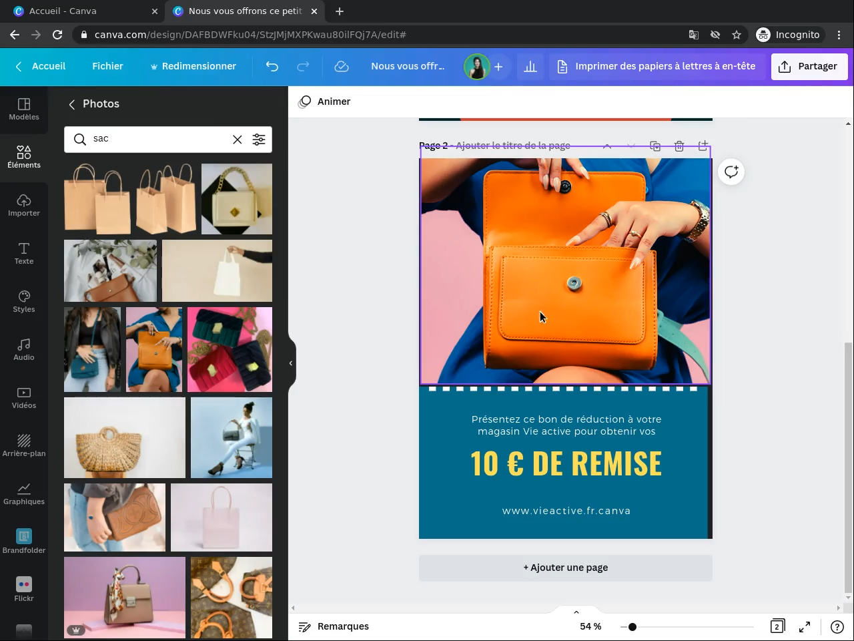Click the Ajouter une page button
This screenshot has height=641, width=854.
566,568
